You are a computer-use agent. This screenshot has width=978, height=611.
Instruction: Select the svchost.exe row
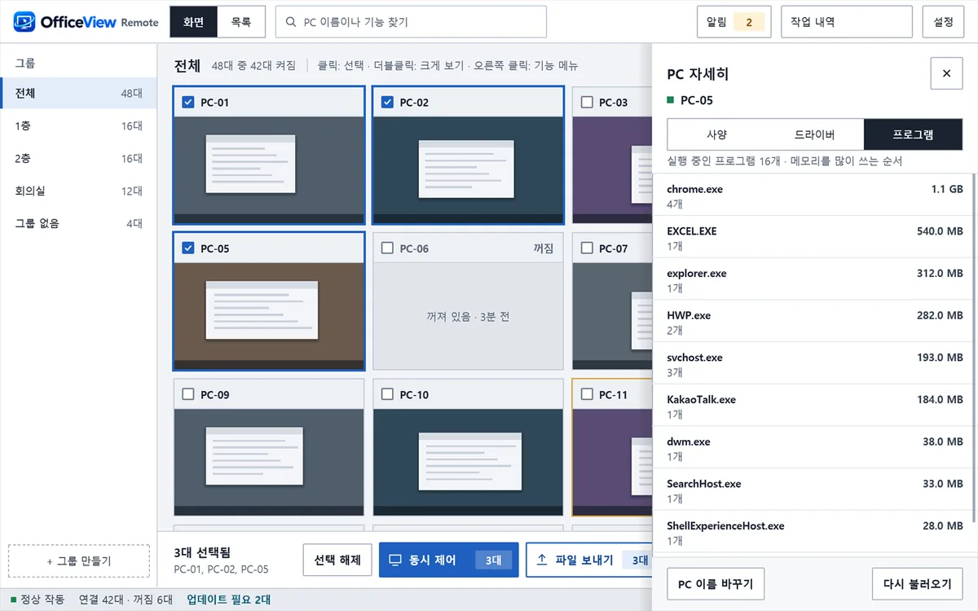click(x=815, y=364)
